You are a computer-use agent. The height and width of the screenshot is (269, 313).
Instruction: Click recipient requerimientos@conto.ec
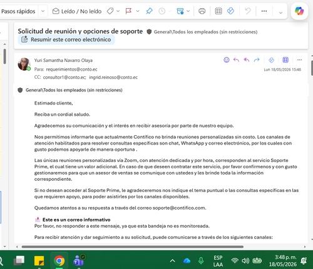tap(71, 69)
